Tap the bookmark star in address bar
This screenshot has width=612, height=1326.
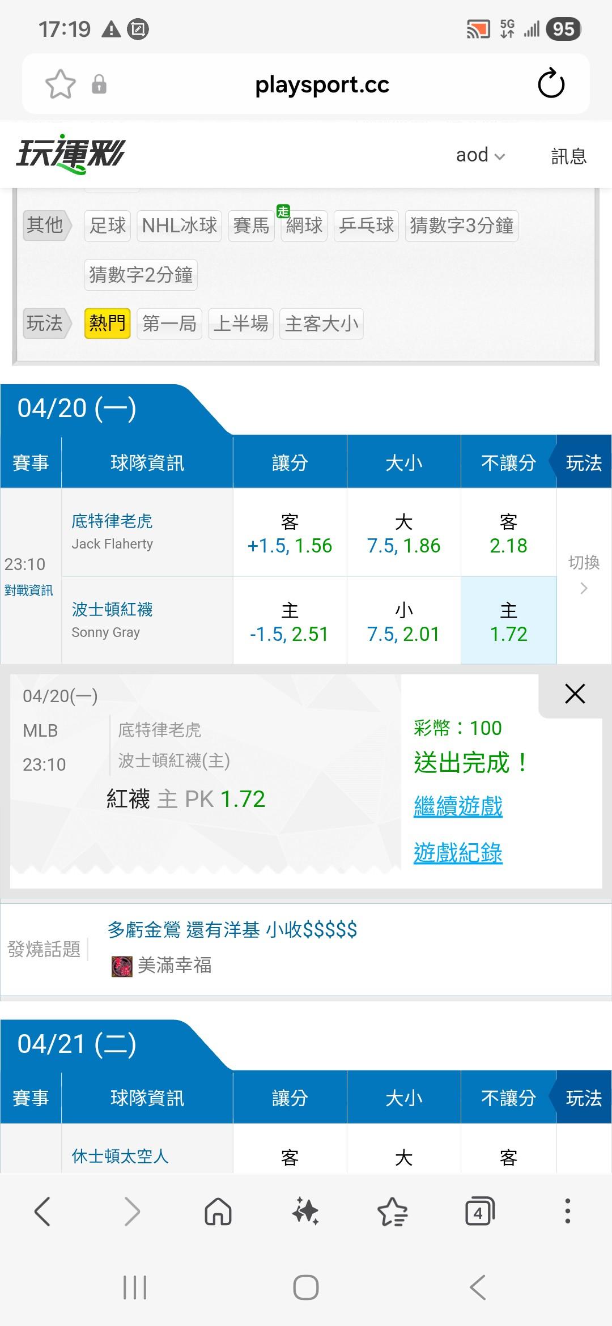(60, 84)
